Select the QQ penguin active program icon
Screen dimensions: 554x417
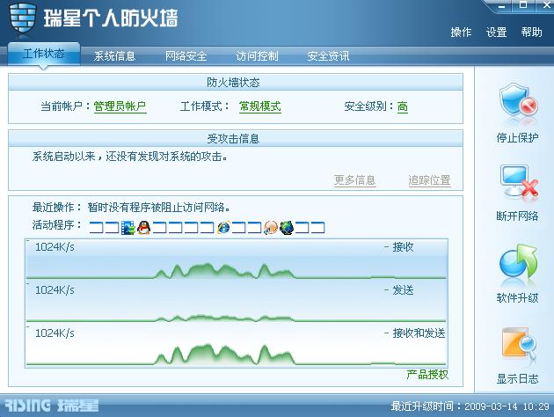144,228
